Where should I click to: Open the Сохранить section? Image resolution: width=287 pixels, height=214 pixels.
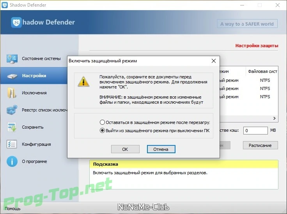click(33, 127)
